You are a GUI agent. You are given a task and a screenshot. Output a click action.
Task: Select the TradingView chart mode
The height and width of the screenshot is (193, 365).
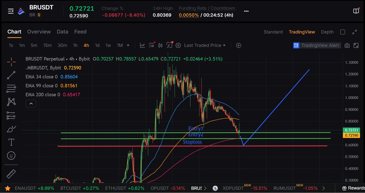302,32
